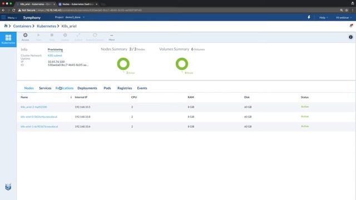The image size is (356, 200).
Task: Open the info panel icon
Action: [351, 37]
